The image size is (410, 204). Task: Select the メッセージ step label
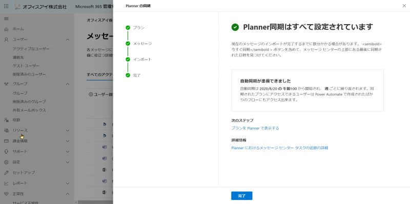tap(142, 44)
